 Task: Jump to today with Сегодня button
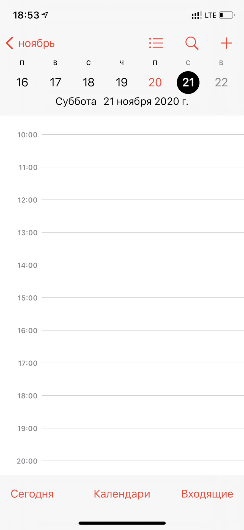[32, 494]
